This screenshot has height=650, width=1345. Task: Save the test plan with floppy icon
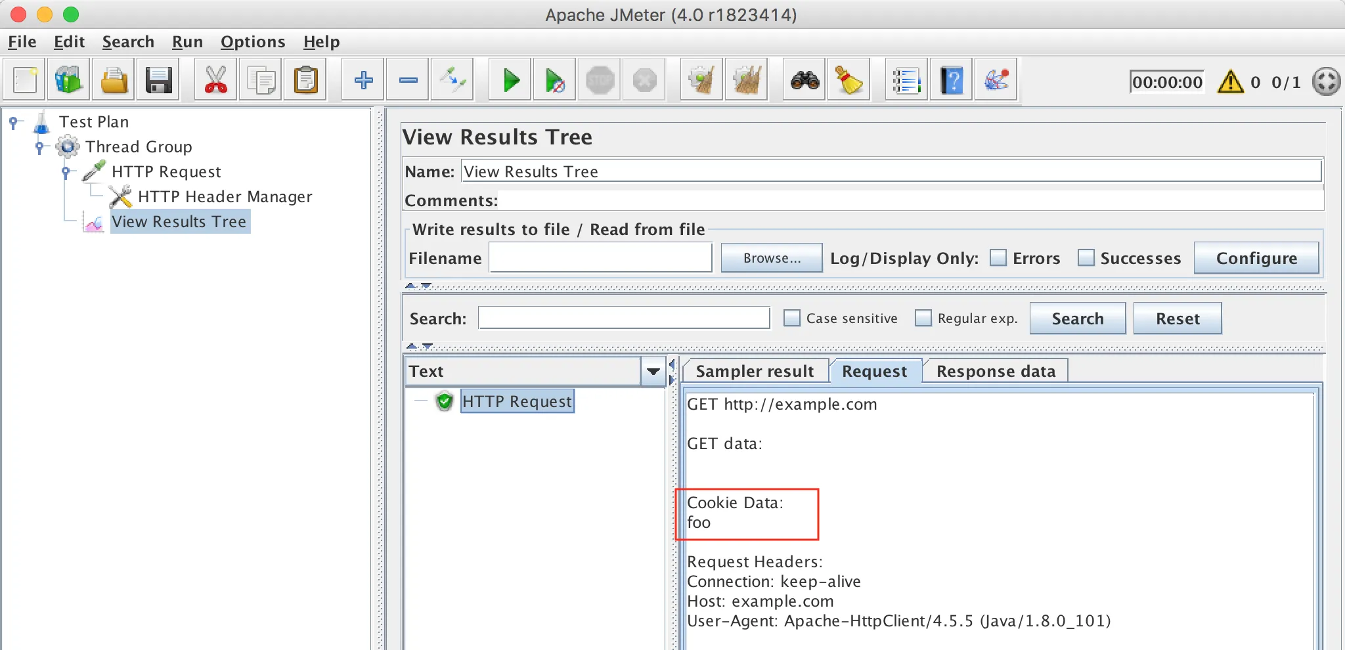[158, 80]
